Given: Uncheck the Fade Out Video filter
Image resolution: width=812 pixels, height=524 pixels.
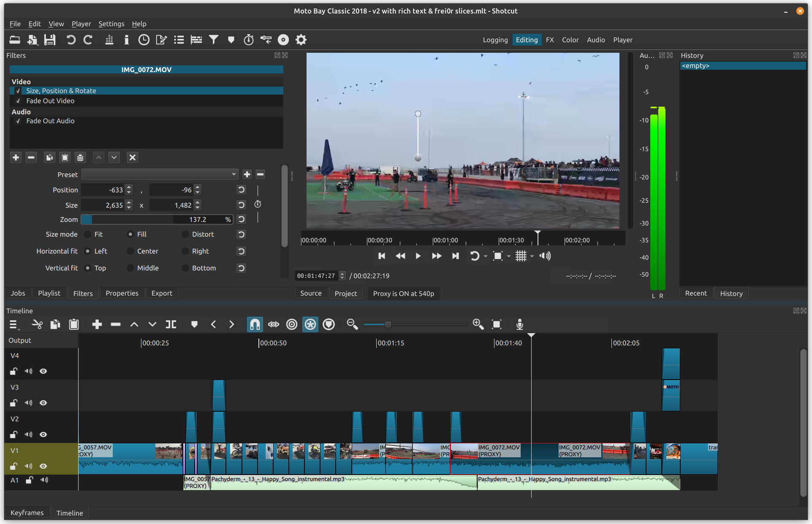Looking at the screenshot, I should (18, 101).
